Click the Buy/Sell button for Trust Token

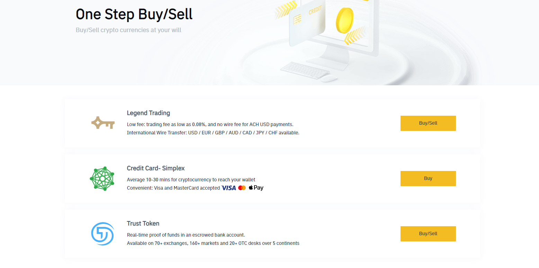tap(428, 233)
